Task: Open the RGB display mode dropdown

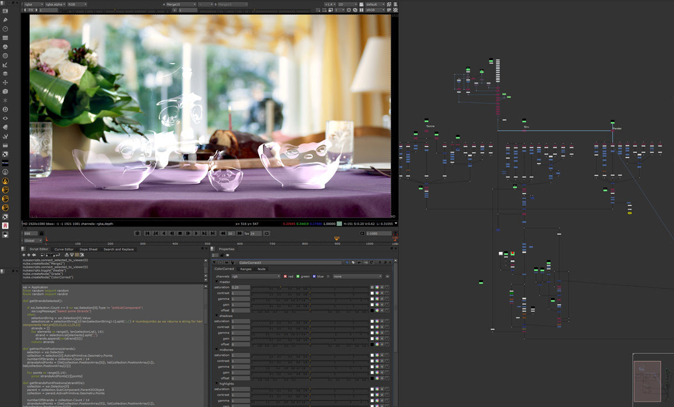Action: tap(78, 4)
